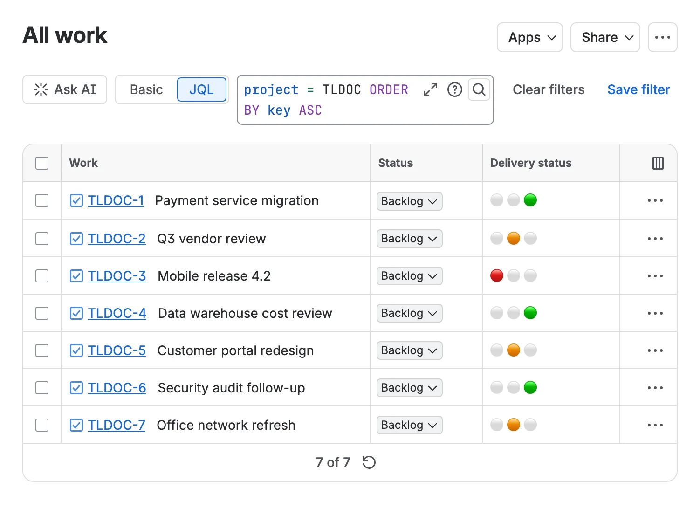Tick the select-all checkbox in header
This screenshot has height=522, width=700.
(x=42, y=163)
